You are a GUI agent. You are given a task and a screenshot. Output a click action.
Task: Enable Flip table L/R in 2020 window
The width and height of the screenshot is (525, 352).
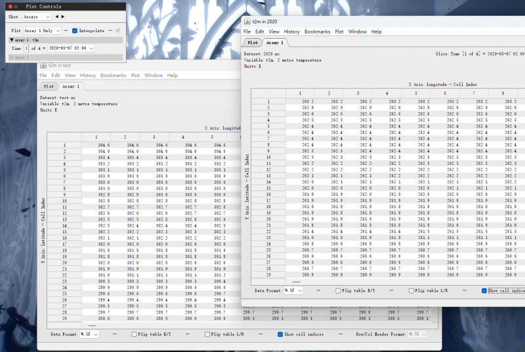(x=411, y=290)
